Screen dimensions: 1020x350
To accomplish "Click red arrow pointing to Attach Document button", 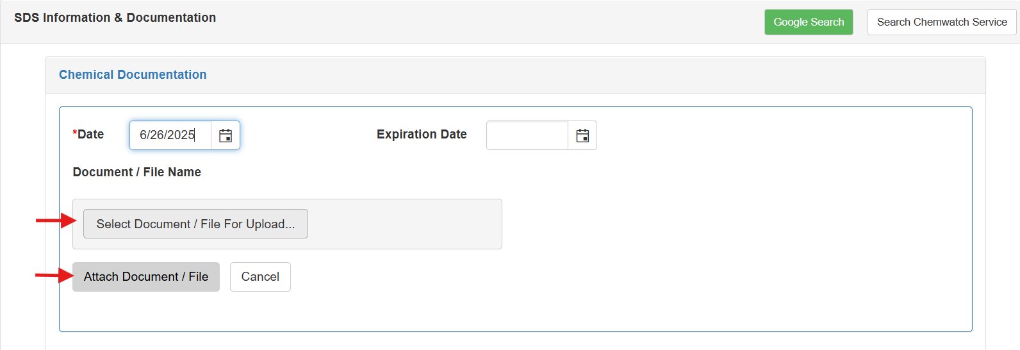I will coord(54,276).
